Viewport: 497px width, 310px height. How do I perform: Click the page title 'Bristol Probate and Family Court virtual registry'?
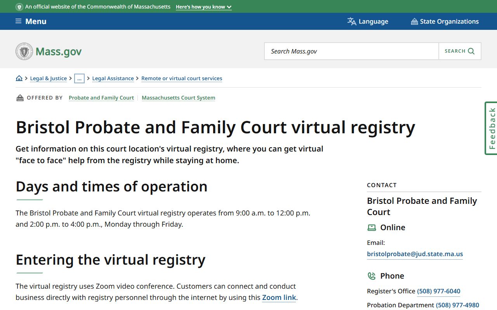click(215, 127)
